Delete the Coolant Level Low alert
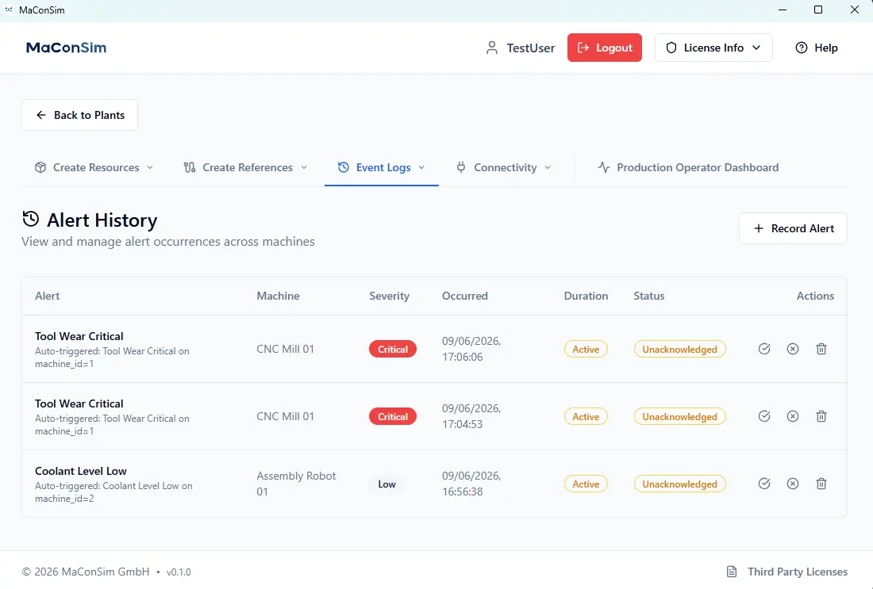Viewport: 873px width, 589px height. (x=821, y=484)
